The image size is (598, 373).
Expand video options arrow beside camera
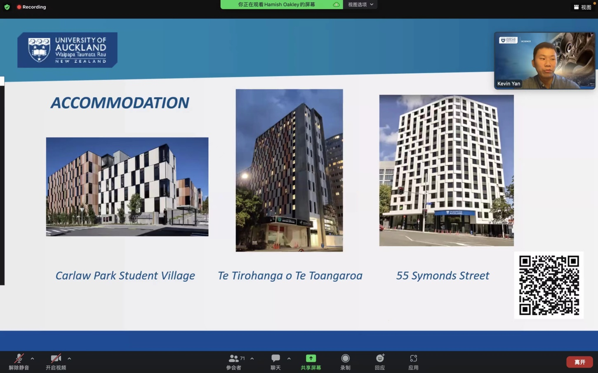tap(69, 359)
